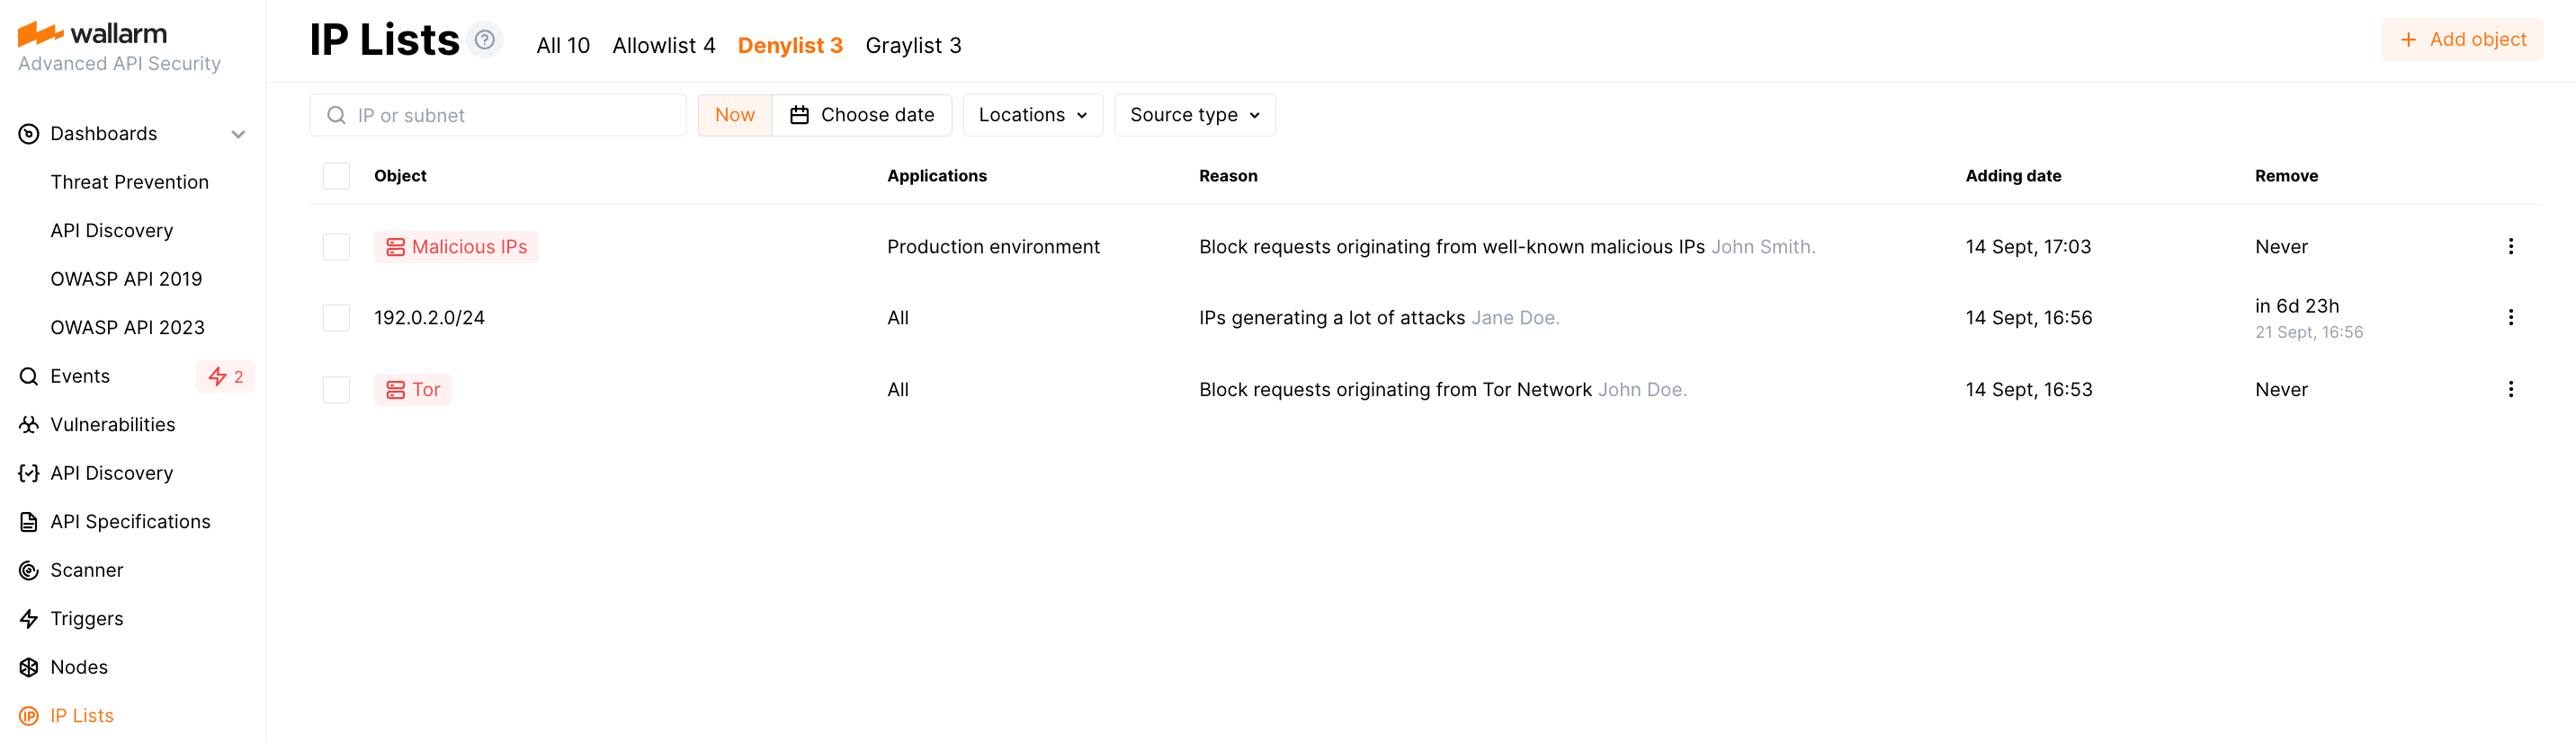2576x742 pixels.
Task: Toggle the select-all checkbox in table header
Action: (336, 176)
